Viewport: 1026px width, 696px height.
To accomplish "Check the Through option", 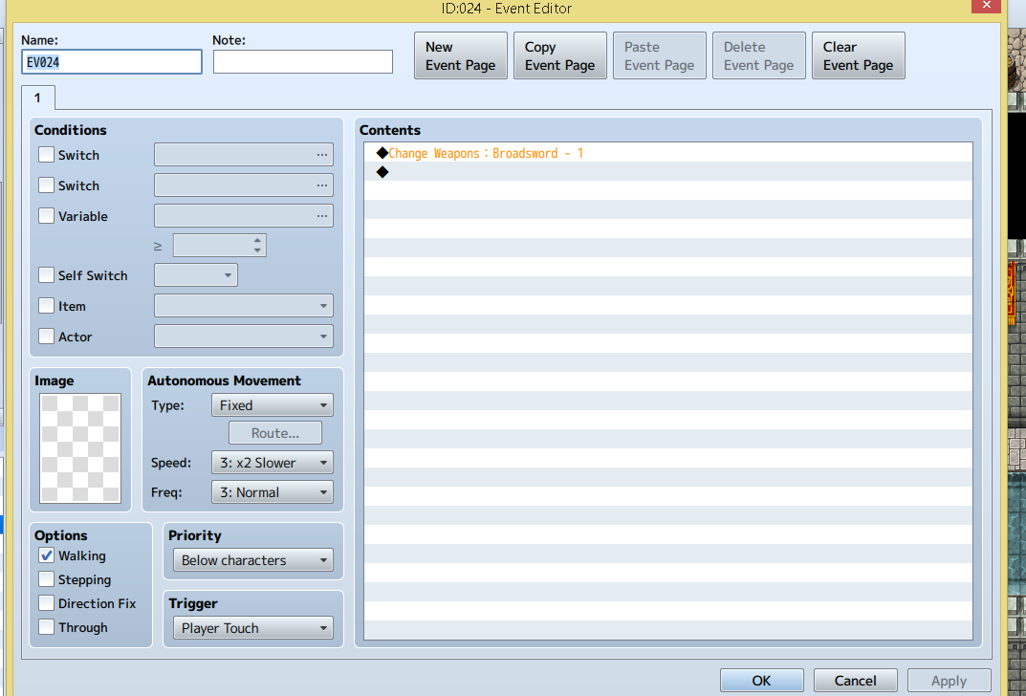I will coord(47,626).
